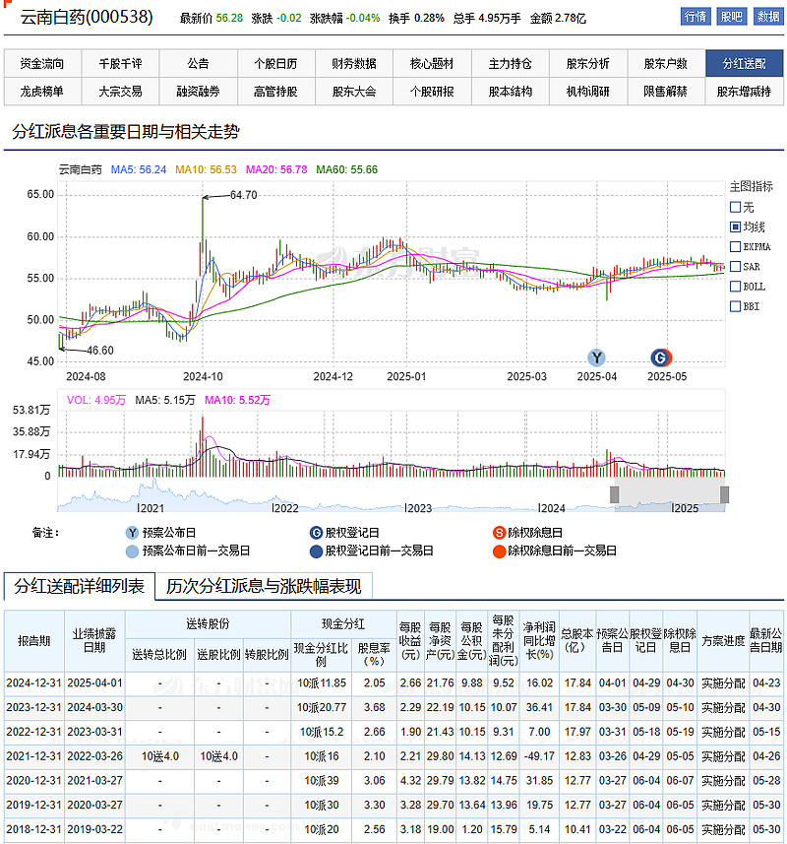Click the G record-date marker on the chart
787x844 pixels.
660,357
